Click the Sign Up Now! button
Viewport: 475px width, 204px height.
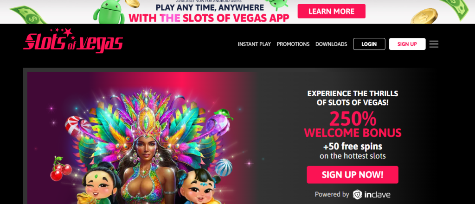tap(353, 175)
